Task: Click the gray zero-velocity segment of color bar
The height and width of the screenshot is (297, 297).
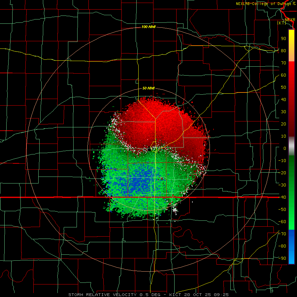Action: [291, 146]
